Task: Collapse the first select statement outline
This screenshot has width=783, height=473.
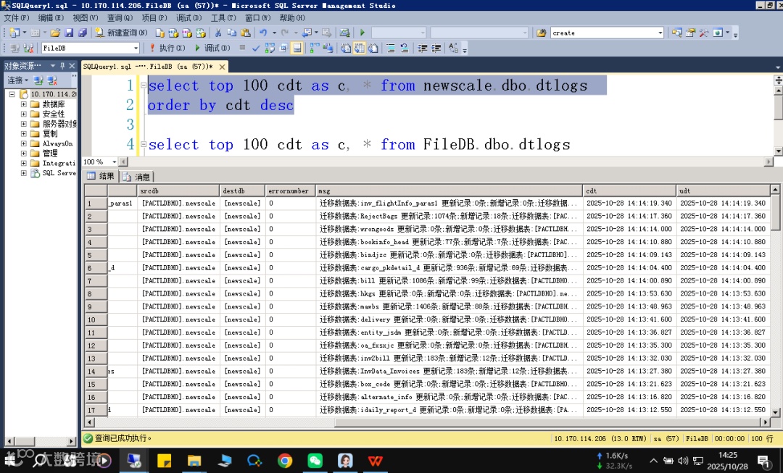Action: pyautogui.click(x=144, y=85)
